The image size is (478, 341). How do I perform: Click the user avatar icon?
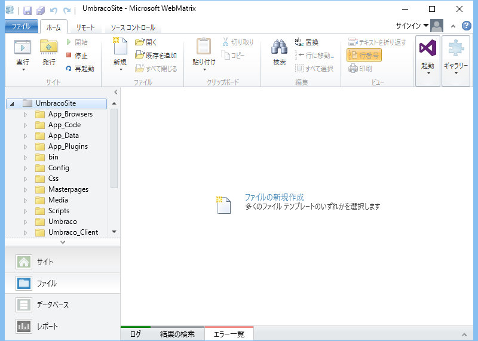[437, 26]
